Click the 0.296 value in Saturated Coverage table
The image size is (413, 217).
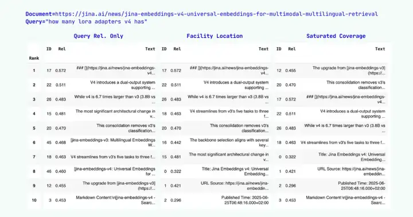click(x=290, y=186)
